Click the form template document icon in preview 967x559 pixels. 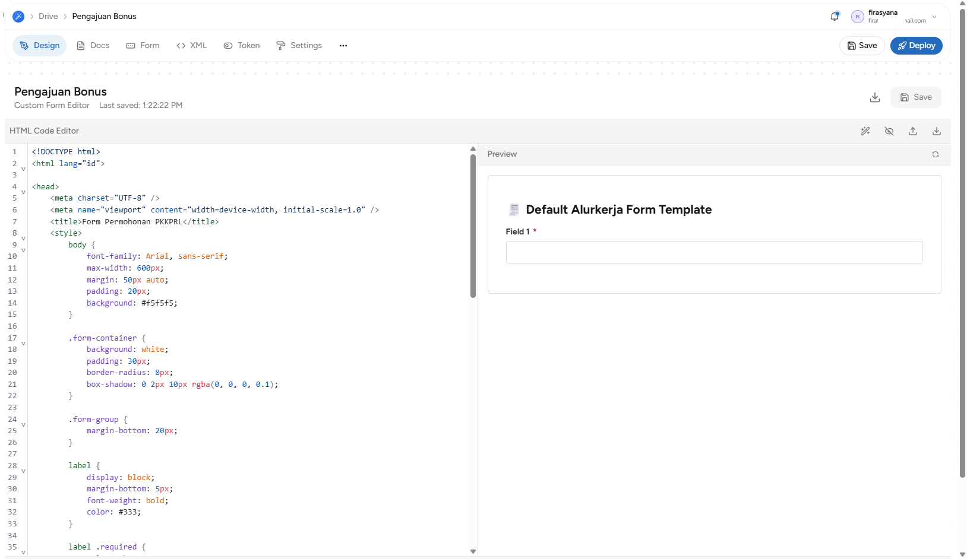point(514,209)
